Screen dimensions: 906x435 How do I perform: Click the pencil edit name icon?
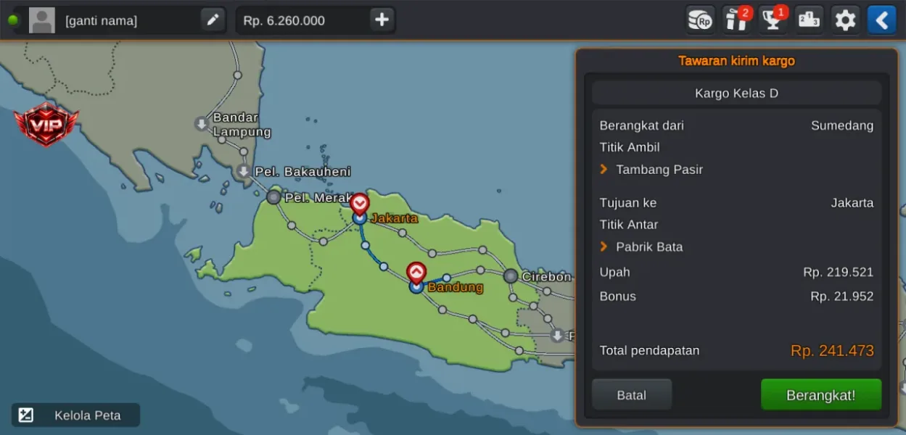point(213,20)
